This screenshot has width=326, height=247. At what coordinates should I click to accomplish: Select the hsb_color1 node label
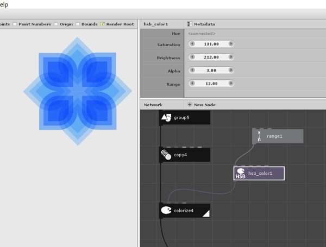coord(260,173)
